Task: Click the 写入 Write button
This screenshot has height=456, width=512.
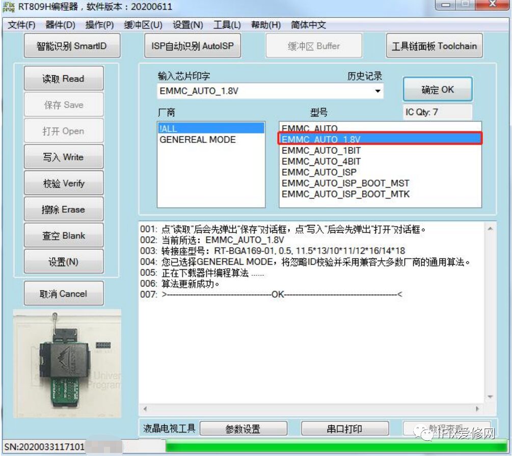Action: click(x=64, y=157)
